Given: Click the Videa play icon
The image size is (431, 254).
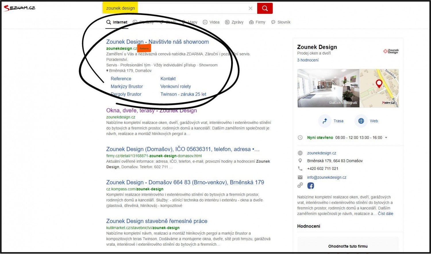Looking at the screenshot, I should (x=205, y=22).
